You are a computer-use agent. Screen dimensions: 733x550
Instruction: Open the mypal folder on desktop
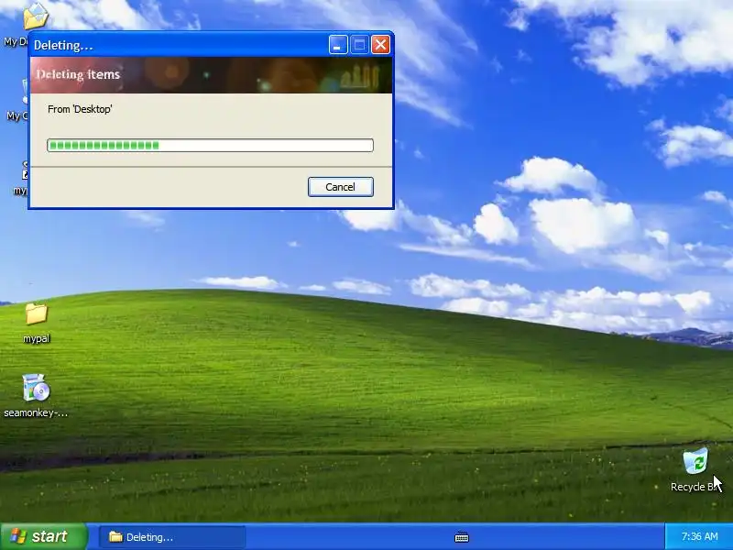pyautogui.click(x=36, y=313)
